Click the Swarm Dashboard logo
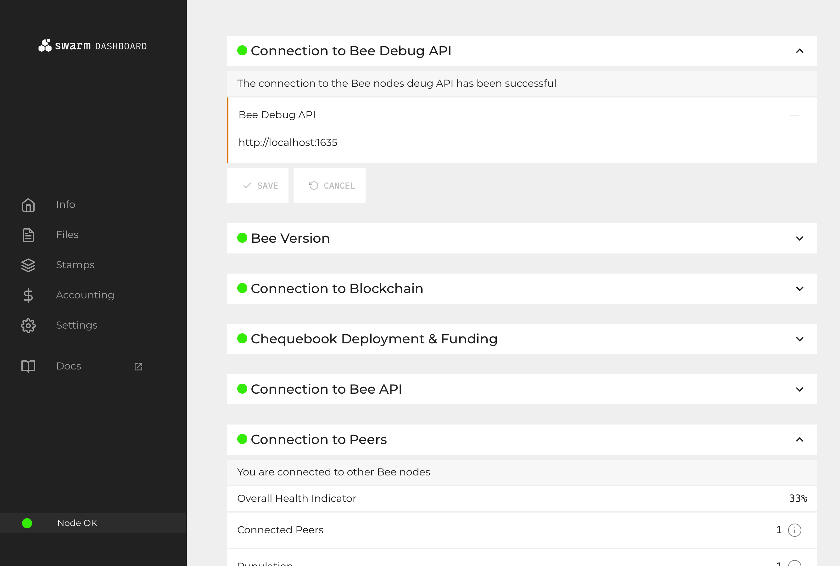 (x=92, y=46)
